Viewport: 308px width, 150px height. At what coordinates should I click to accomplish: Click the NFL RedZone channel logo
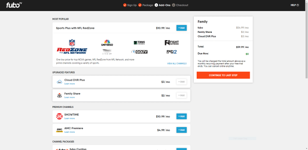point(72,47)
